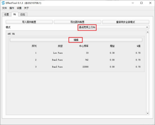Click center frequency value 33
Screen dimensions: 155x125
[87, 53]
